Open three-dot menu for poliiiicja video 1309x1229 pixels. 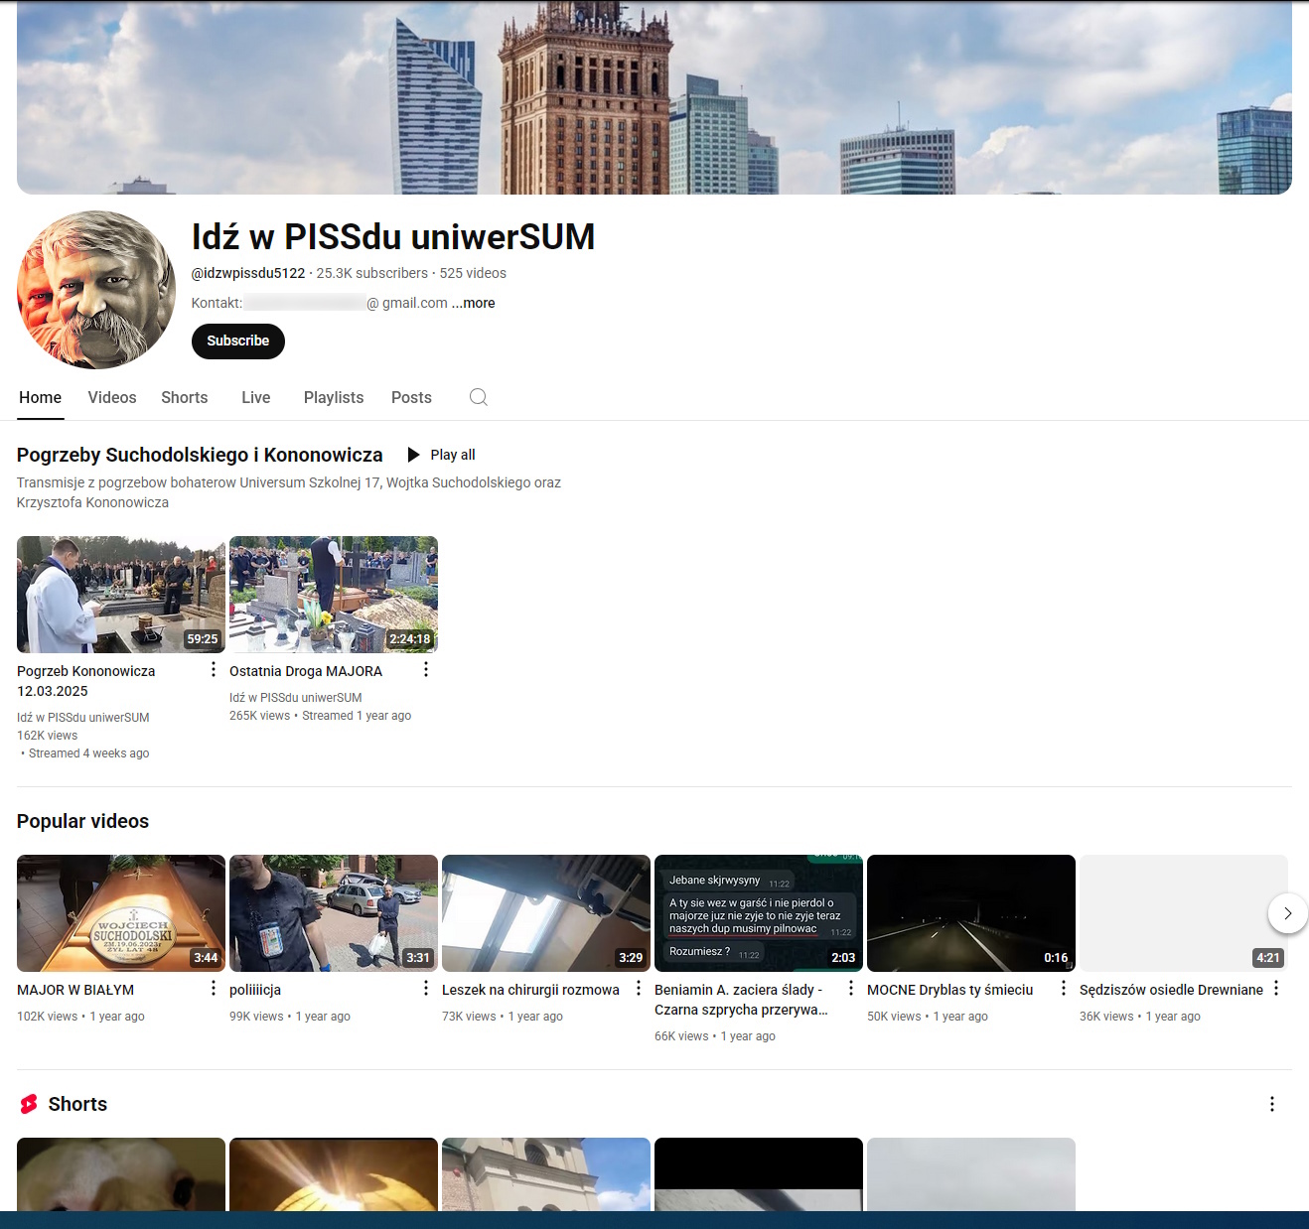(x=426, y=989)
